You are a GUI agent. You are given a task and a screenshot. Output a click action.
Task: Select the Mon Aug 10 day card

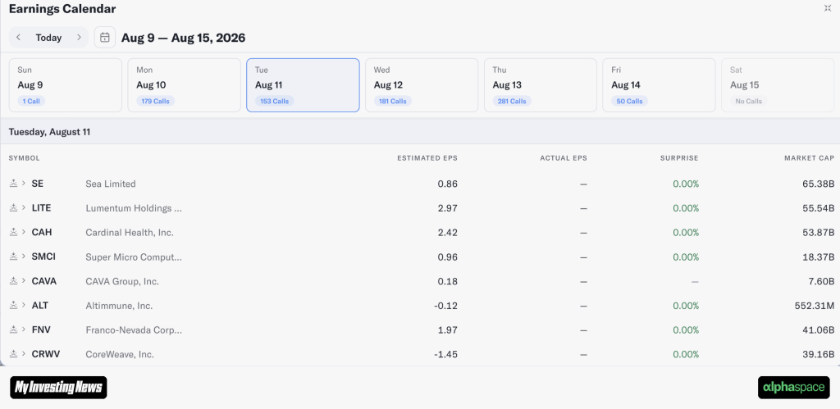pyautogui.click(x=185, y=85)
